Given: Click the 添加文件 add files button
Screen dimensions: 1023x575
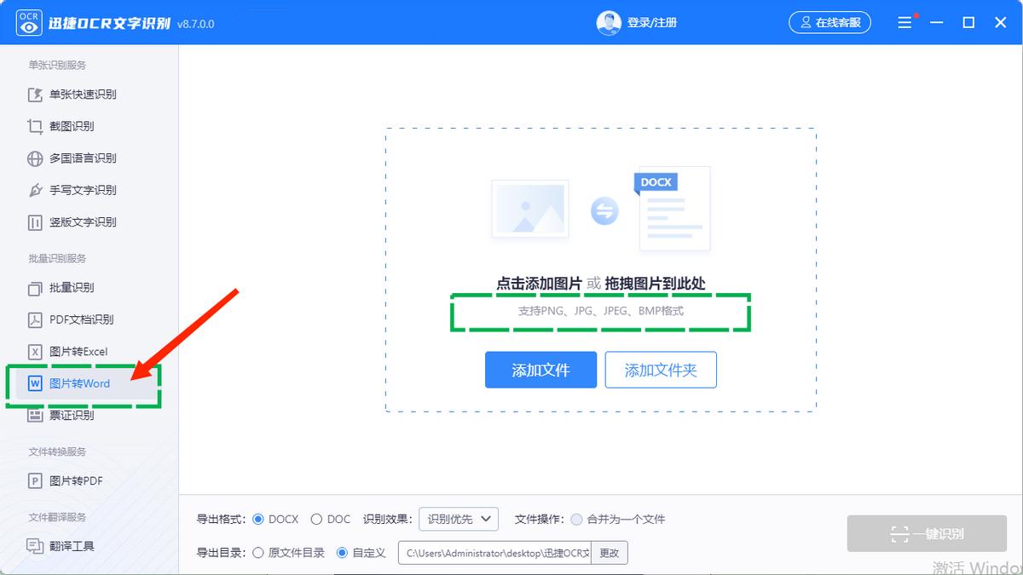Looking at the screenshot, I should 540,370.
